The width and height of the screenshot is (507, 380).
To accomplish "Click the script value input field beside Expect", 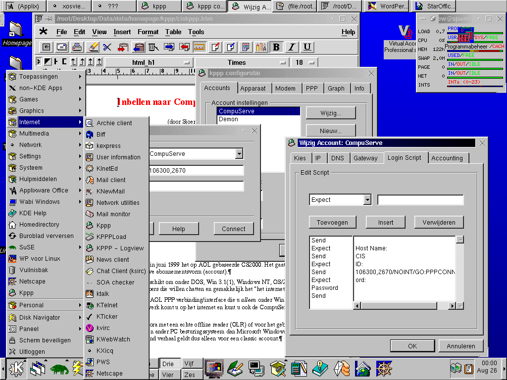I will click(420, 200).
